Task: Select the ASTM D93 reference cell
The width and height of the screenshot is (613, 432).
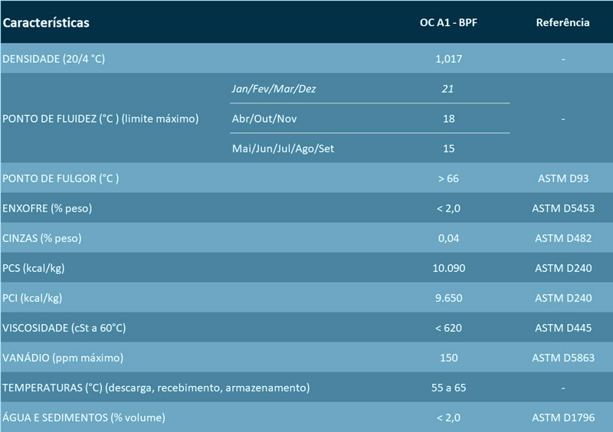Action: click(562, 178)
